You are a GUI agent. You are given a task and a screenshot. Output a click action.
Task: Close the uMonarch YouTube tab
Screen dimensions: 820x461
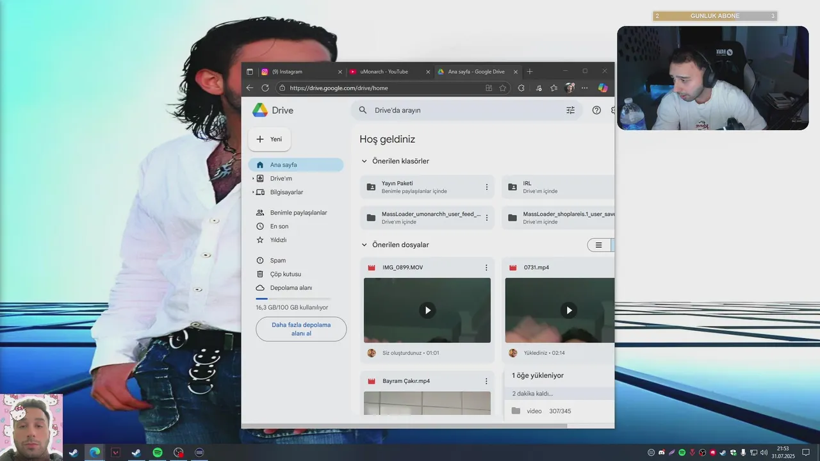point(428,72)
